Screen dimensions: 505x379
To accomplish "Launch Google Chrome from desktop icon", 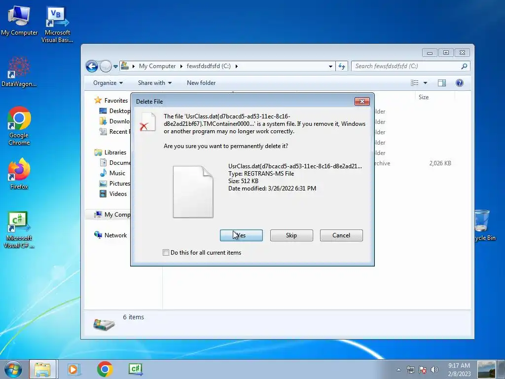I will [19, 126].
